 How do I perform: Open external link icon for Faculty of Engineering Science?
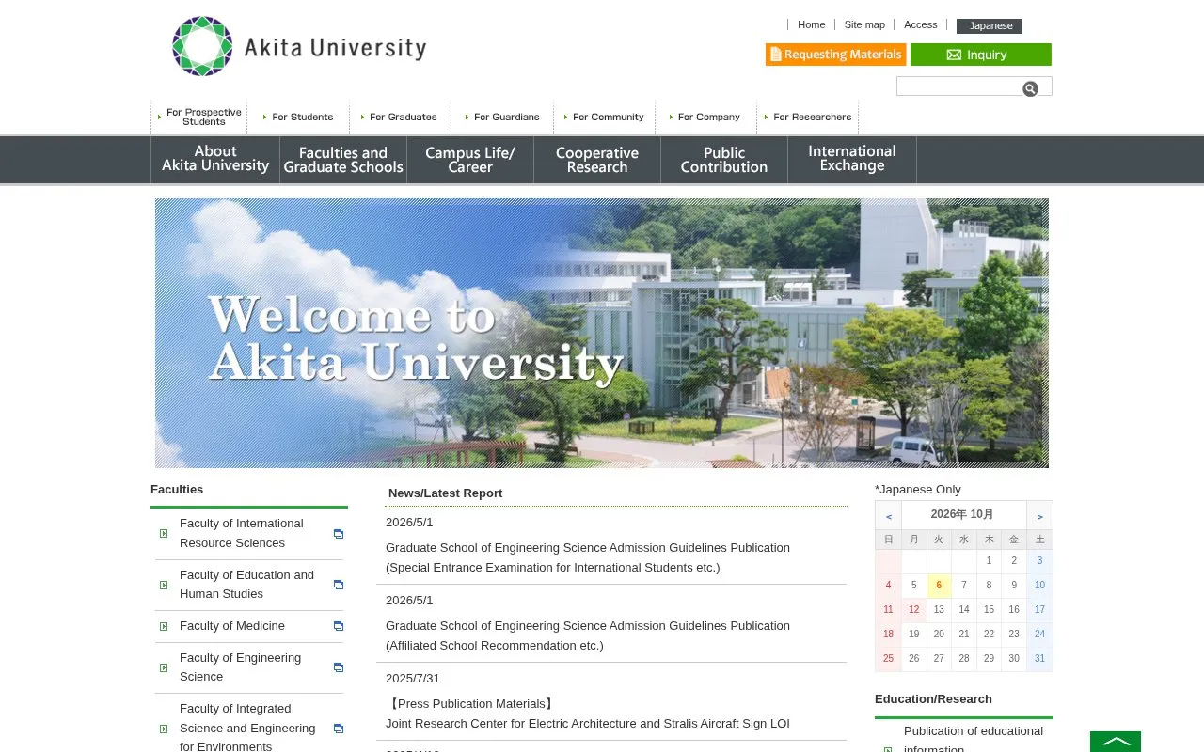339,667
